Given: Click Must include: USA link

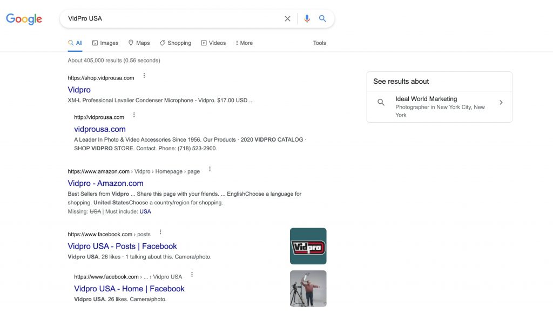Looking at the screenshot, I should click(x=145, y=211).
